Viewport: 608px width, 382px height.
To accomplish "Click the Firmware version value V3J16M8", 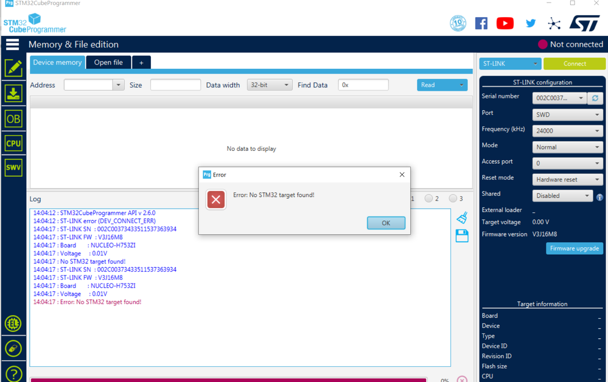I will pos(545,234).
